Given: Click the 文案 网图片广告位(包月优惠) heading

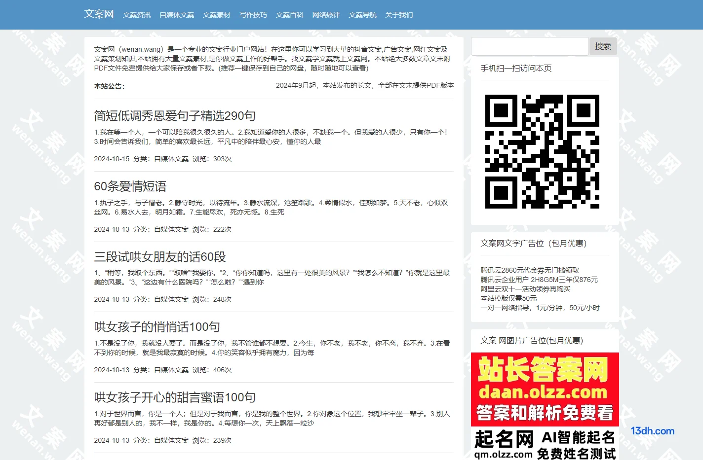Looking at the screenshot, I should (x=532, y=341).
